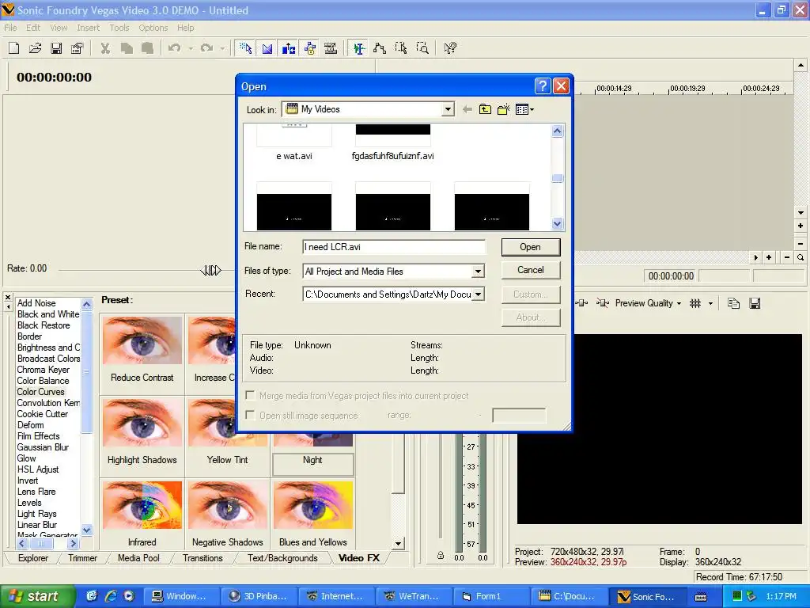Click the Cut scissors toolbar icon
Viewport: 810px width, 608px height.
(105, 48)
